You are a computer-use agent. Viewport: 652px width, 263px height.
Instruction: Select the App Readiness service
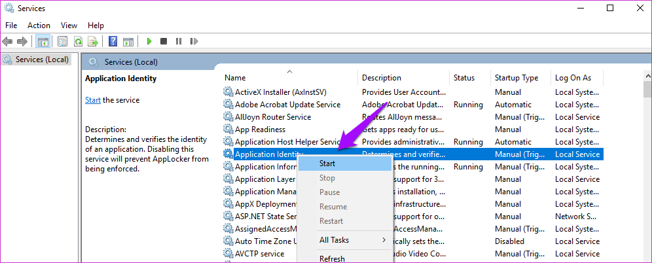tap(261, 130)
